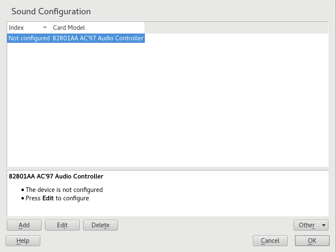Click the arrow on the Other button
This screenshot has width=336, height=252.
tap(323, 225)
